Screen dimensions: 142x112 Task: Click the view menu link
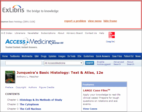click(95, 21)
